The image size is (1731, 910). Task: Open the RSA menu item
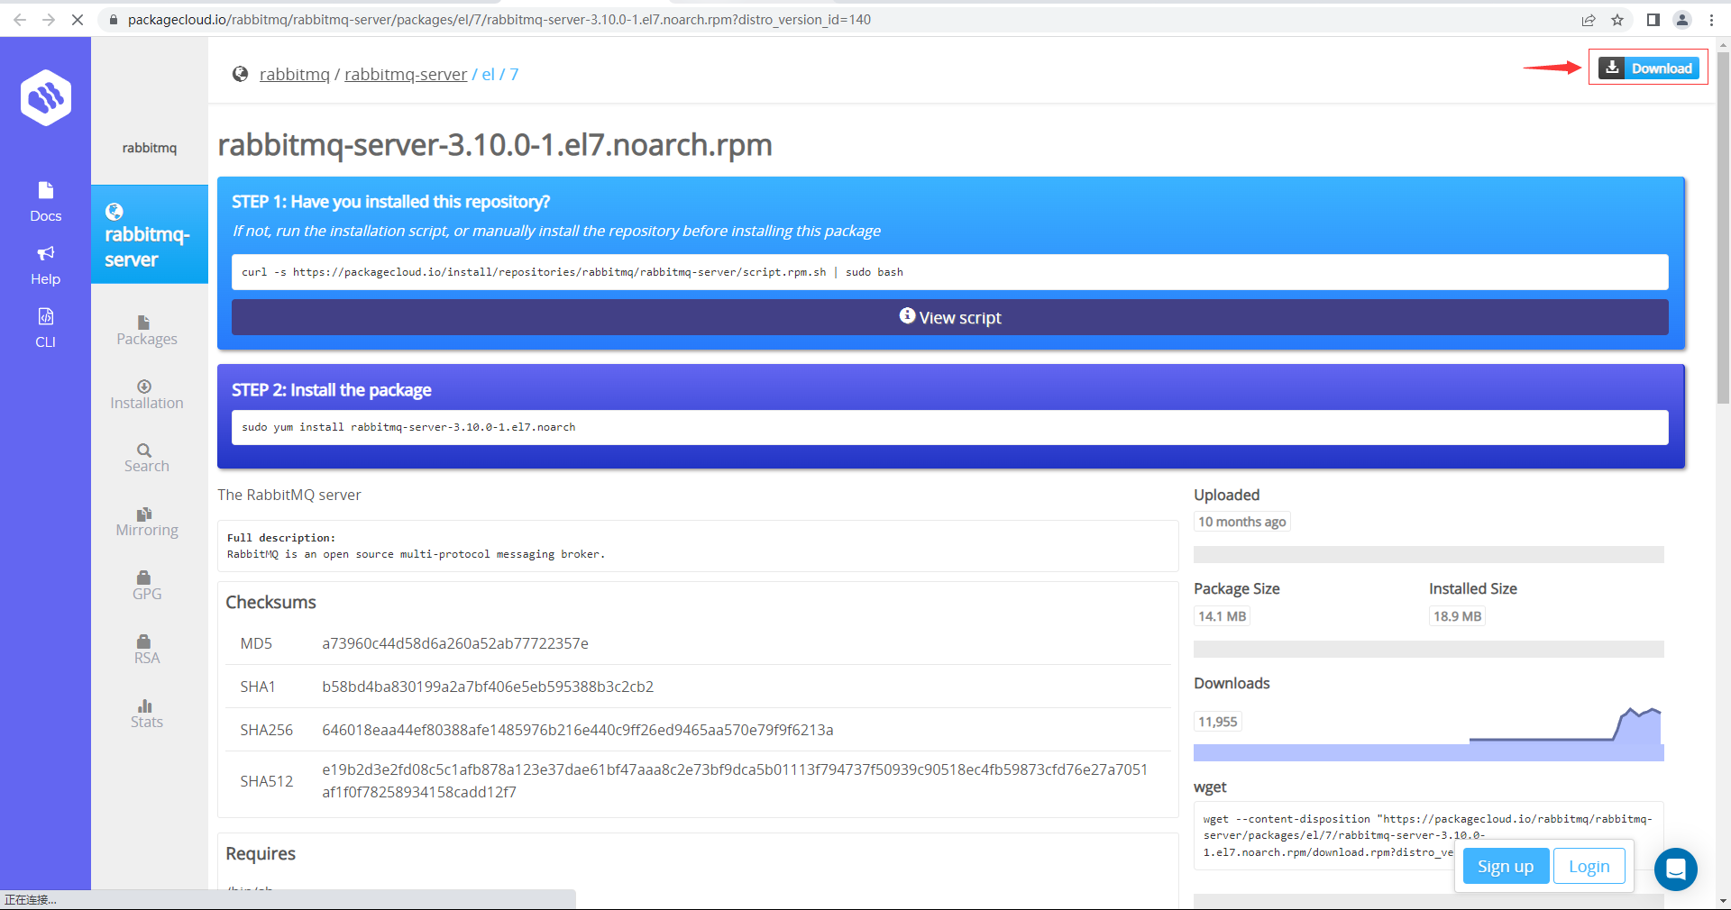pyautogui.click(x=147, y=650)
